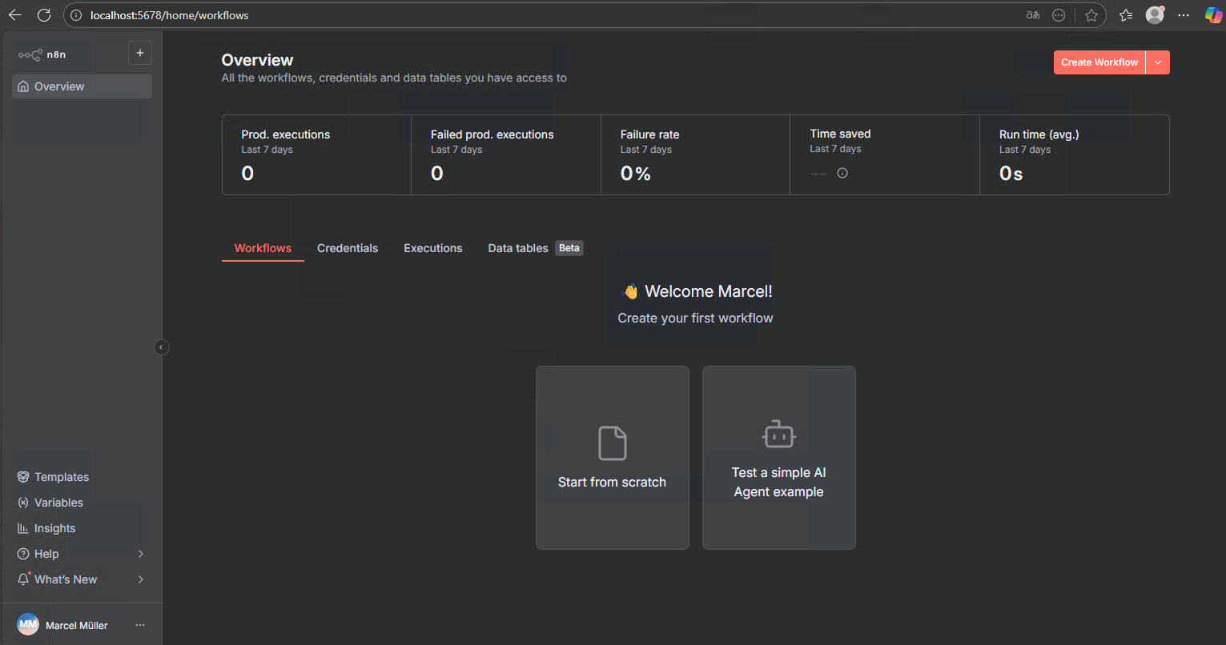Open Insights in the sidebar
1226x645 pixels.
[54, 528]
